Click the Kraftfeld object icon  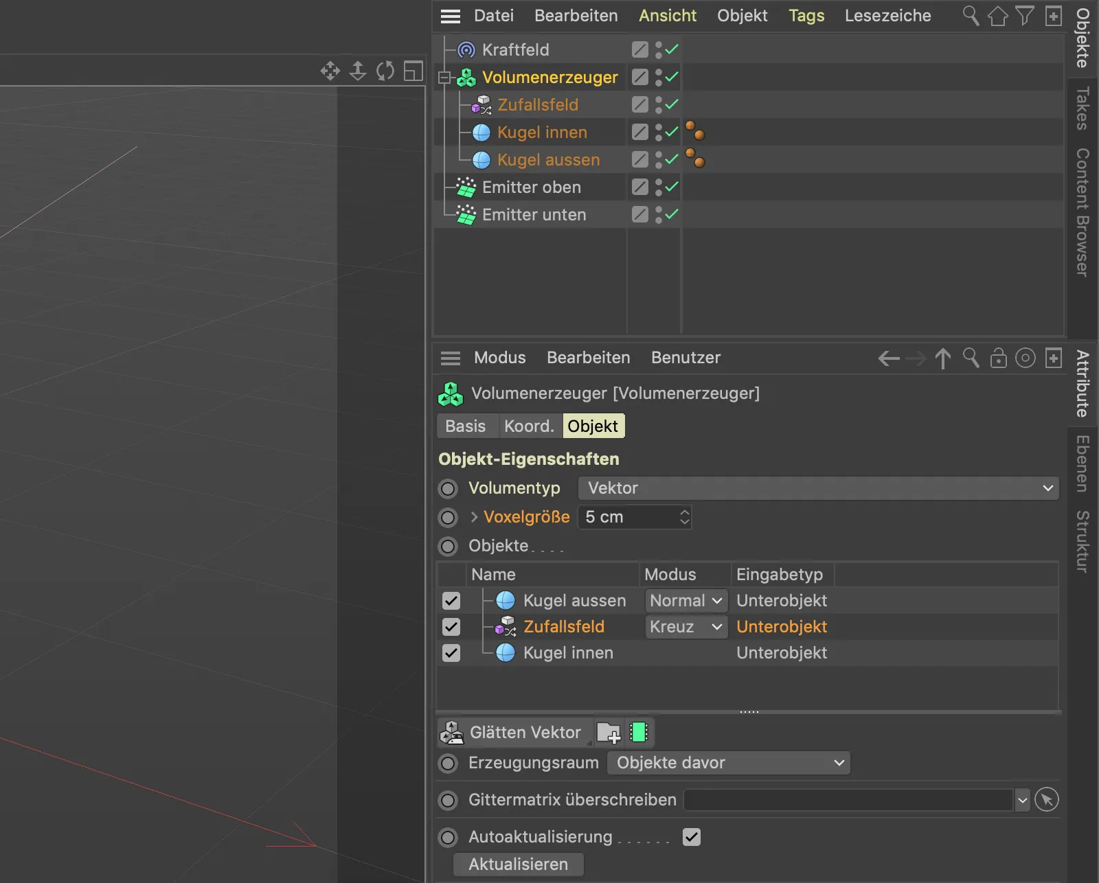click(466, 49)
